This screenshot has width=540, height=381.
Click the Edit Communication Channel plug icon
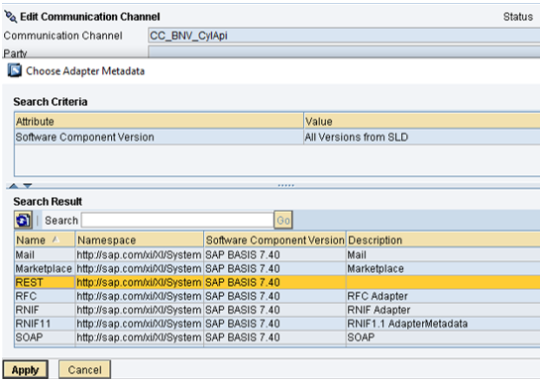10,16
